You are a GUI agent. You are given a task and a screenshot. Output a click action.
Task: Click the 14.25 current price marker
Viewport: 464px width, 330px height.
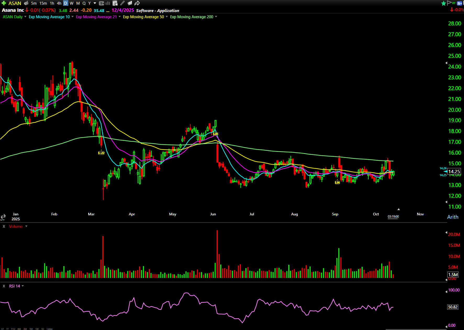tap(454, 171)
